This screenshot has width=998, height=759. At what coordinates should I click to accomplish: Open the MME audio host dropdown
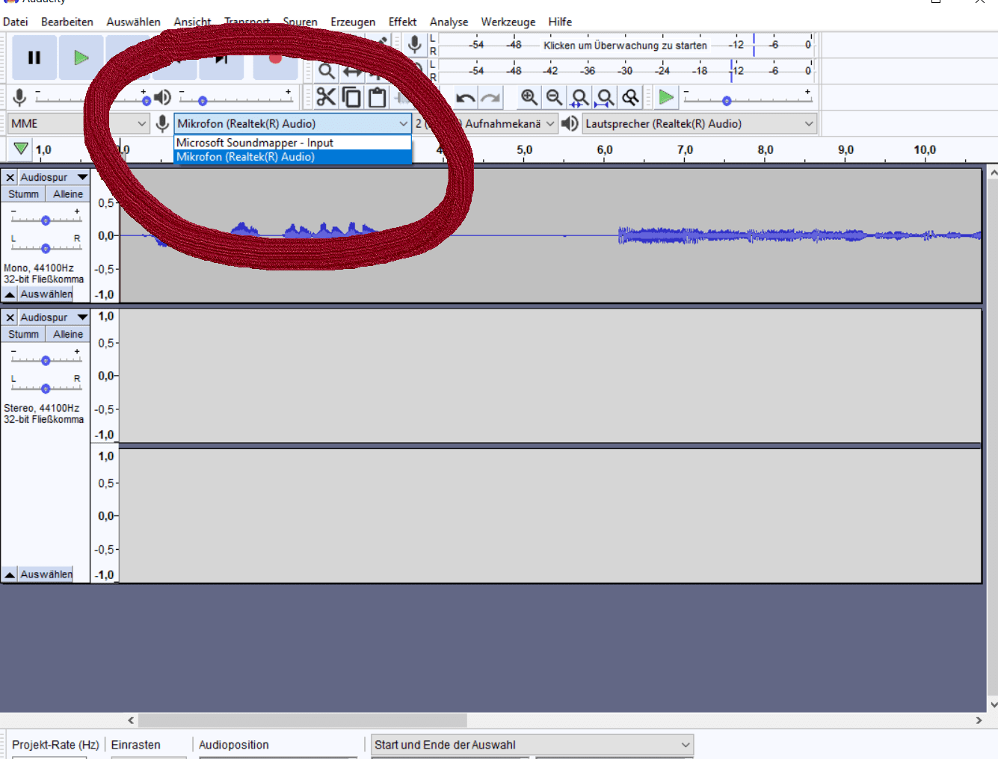click(78, 123)
